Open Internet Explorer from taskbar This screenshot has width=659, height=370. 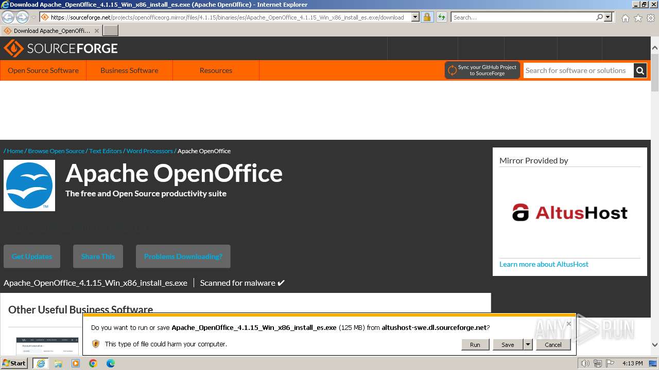click(x=41, y=363)
